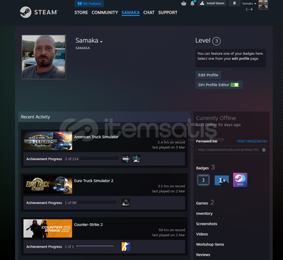Open the American Truck Simulator title link
The width and height of the screenshot is (283, 260).
(x=96, y=137)
